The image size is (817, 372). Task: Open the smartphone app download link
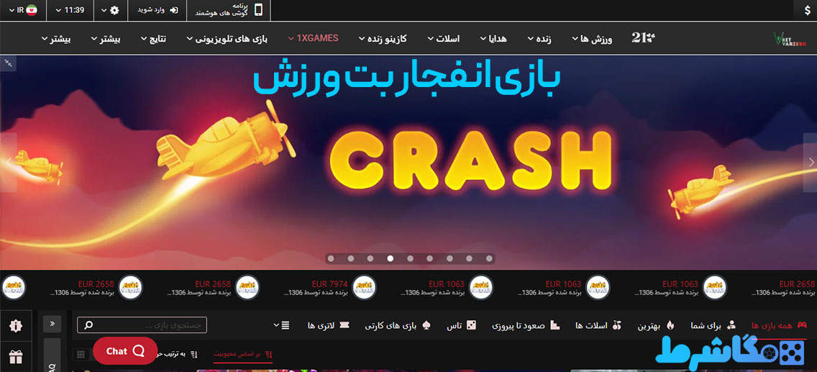tap(229, 10)
